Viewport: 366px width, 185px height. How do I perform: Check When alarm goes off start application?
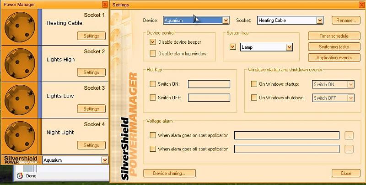(x=153, y=149)
